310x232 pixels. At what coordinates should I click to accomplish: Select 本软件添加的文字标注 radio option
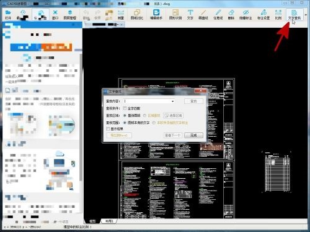pos(154,122)
